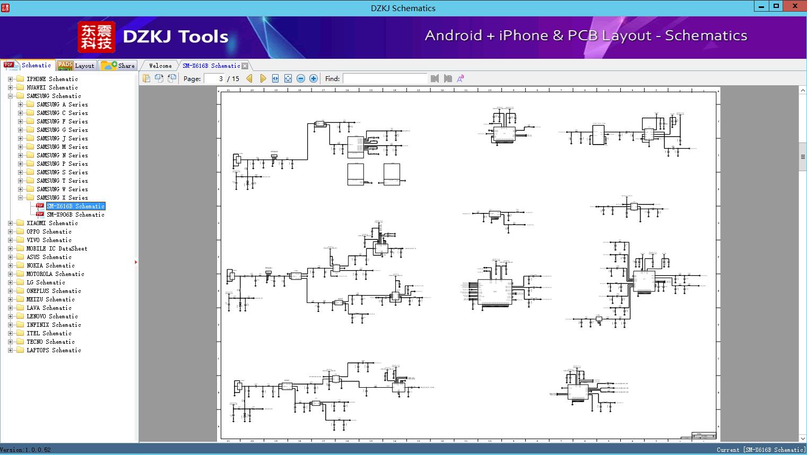Click the PDF icon of SM-X616B Schematic
This screenshot has height=455, width=807.
pos(40,206)
